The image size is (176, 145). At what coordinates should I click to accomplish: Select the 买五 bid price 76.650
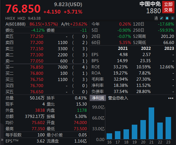coord(37,92)
